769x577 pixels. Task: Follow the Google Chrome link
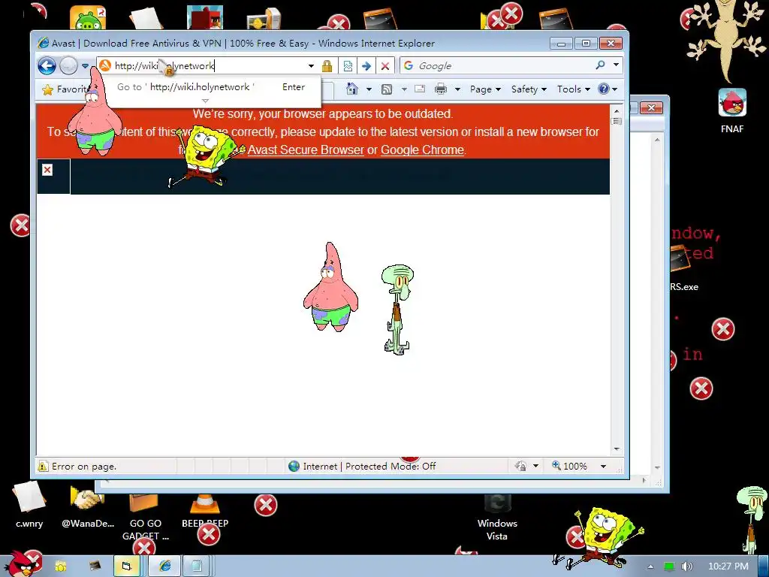[x=422, y=150]
